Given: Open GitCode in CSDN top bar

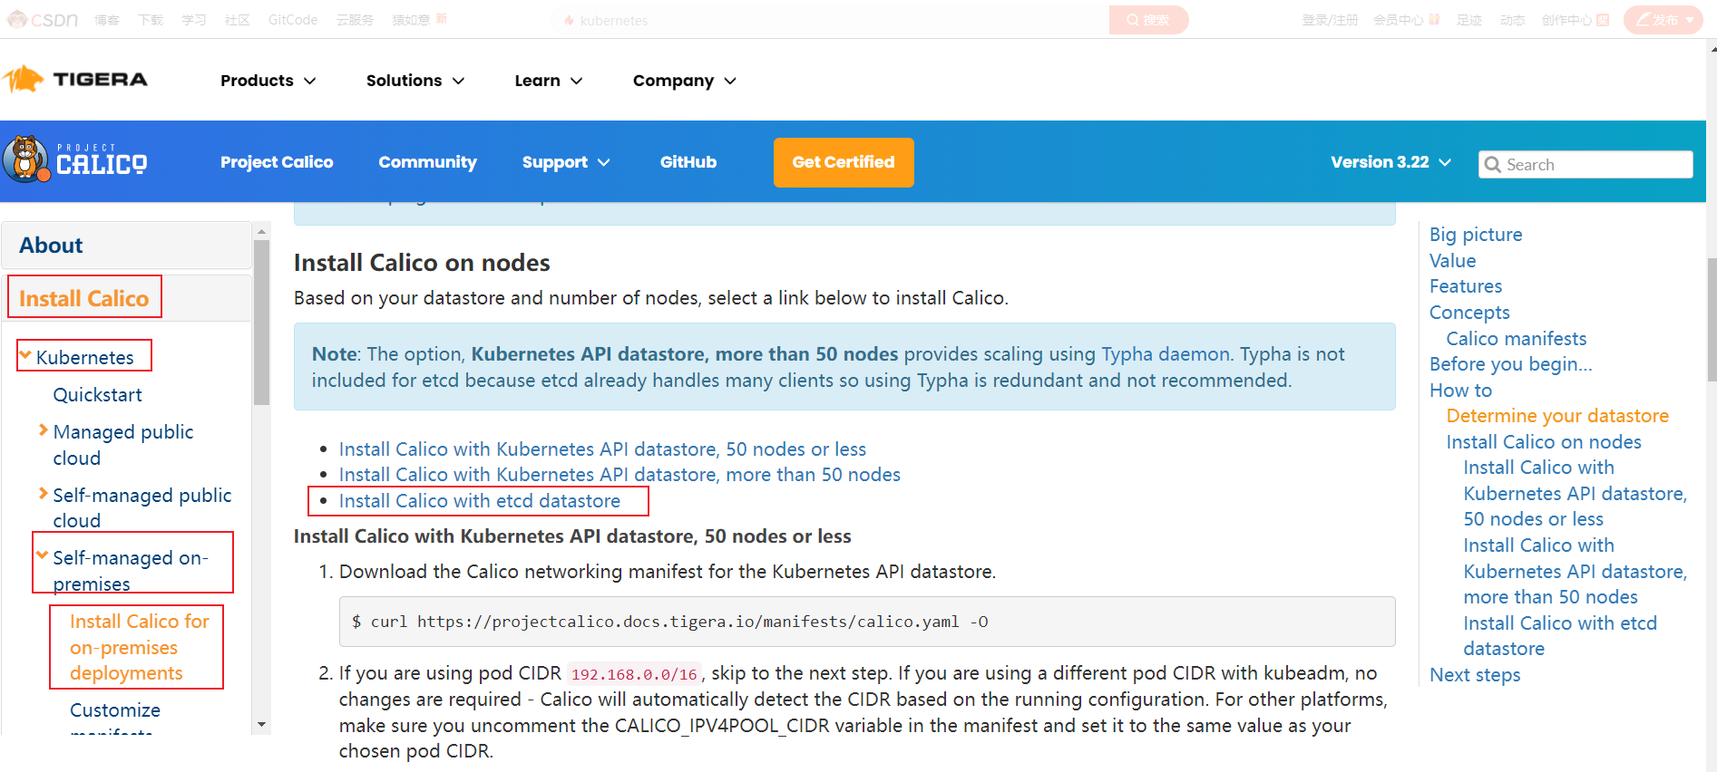Looking at the screenshot, I should (292, 19).
